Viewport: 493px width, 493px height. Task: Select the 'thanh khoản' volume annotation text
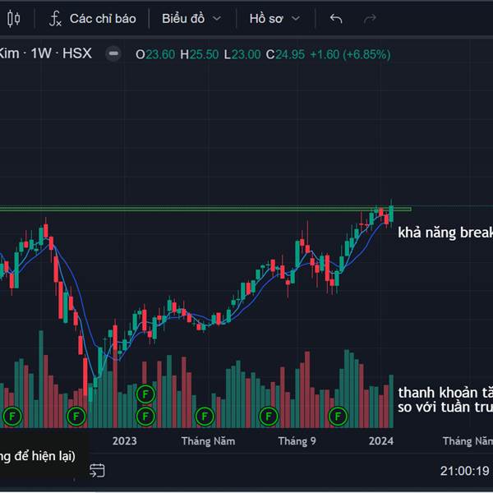coord(445,399)
